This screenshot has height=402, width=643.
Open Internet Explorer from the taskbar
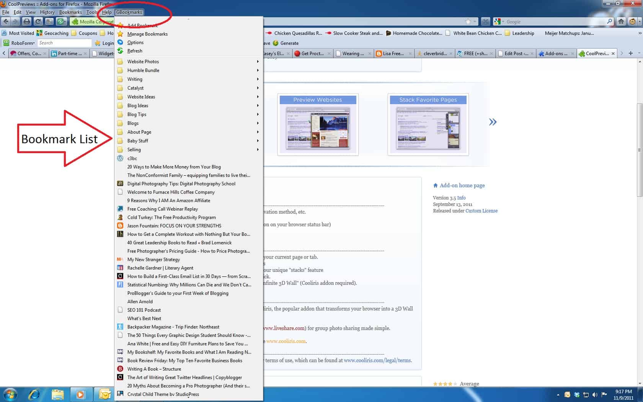click(34, 394)
